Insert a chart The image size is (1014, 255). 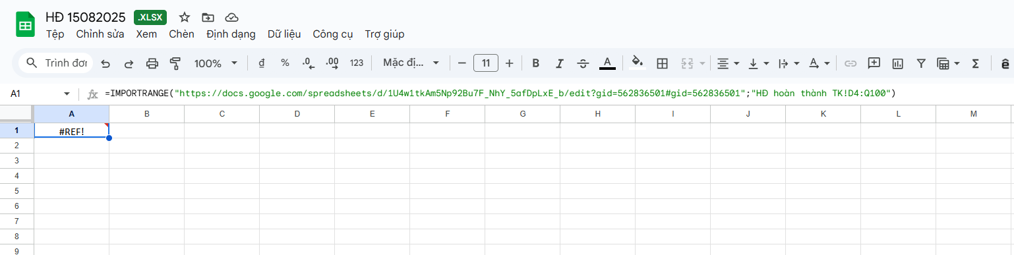tap(897, 63)
